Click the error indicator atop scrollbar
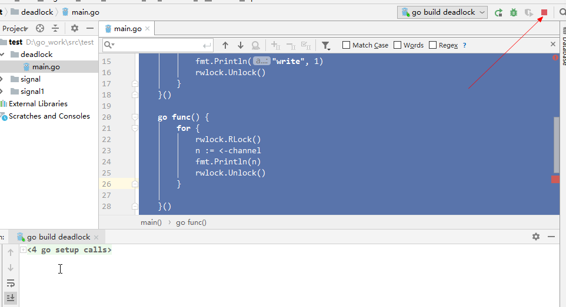The image size is (566, 307). [555, 58]
